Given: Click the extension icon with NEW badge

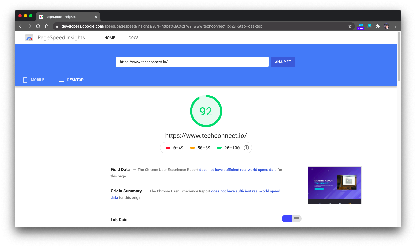Looking at the screenshot, I should click(x=361, y=26).
